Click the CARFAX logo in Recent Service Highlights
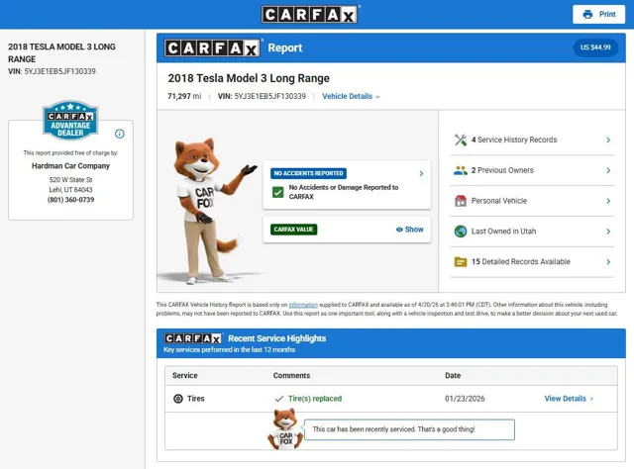Image resolution: width=634 pixels, height=469 pixels. [193, 338]
